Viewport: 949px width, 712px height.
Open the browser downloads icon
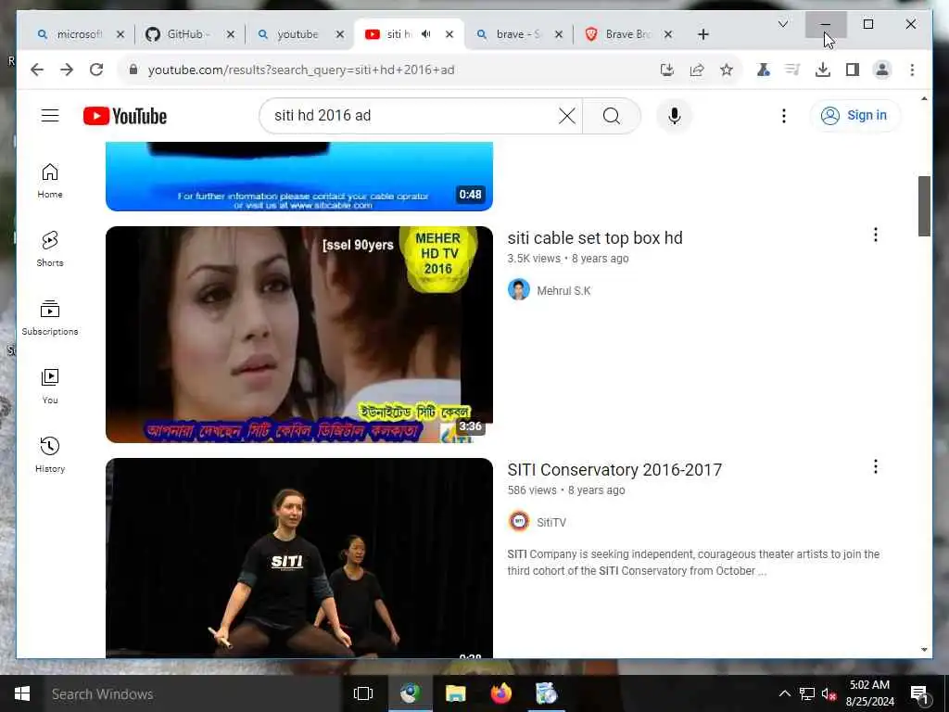[x=823, y=70]
